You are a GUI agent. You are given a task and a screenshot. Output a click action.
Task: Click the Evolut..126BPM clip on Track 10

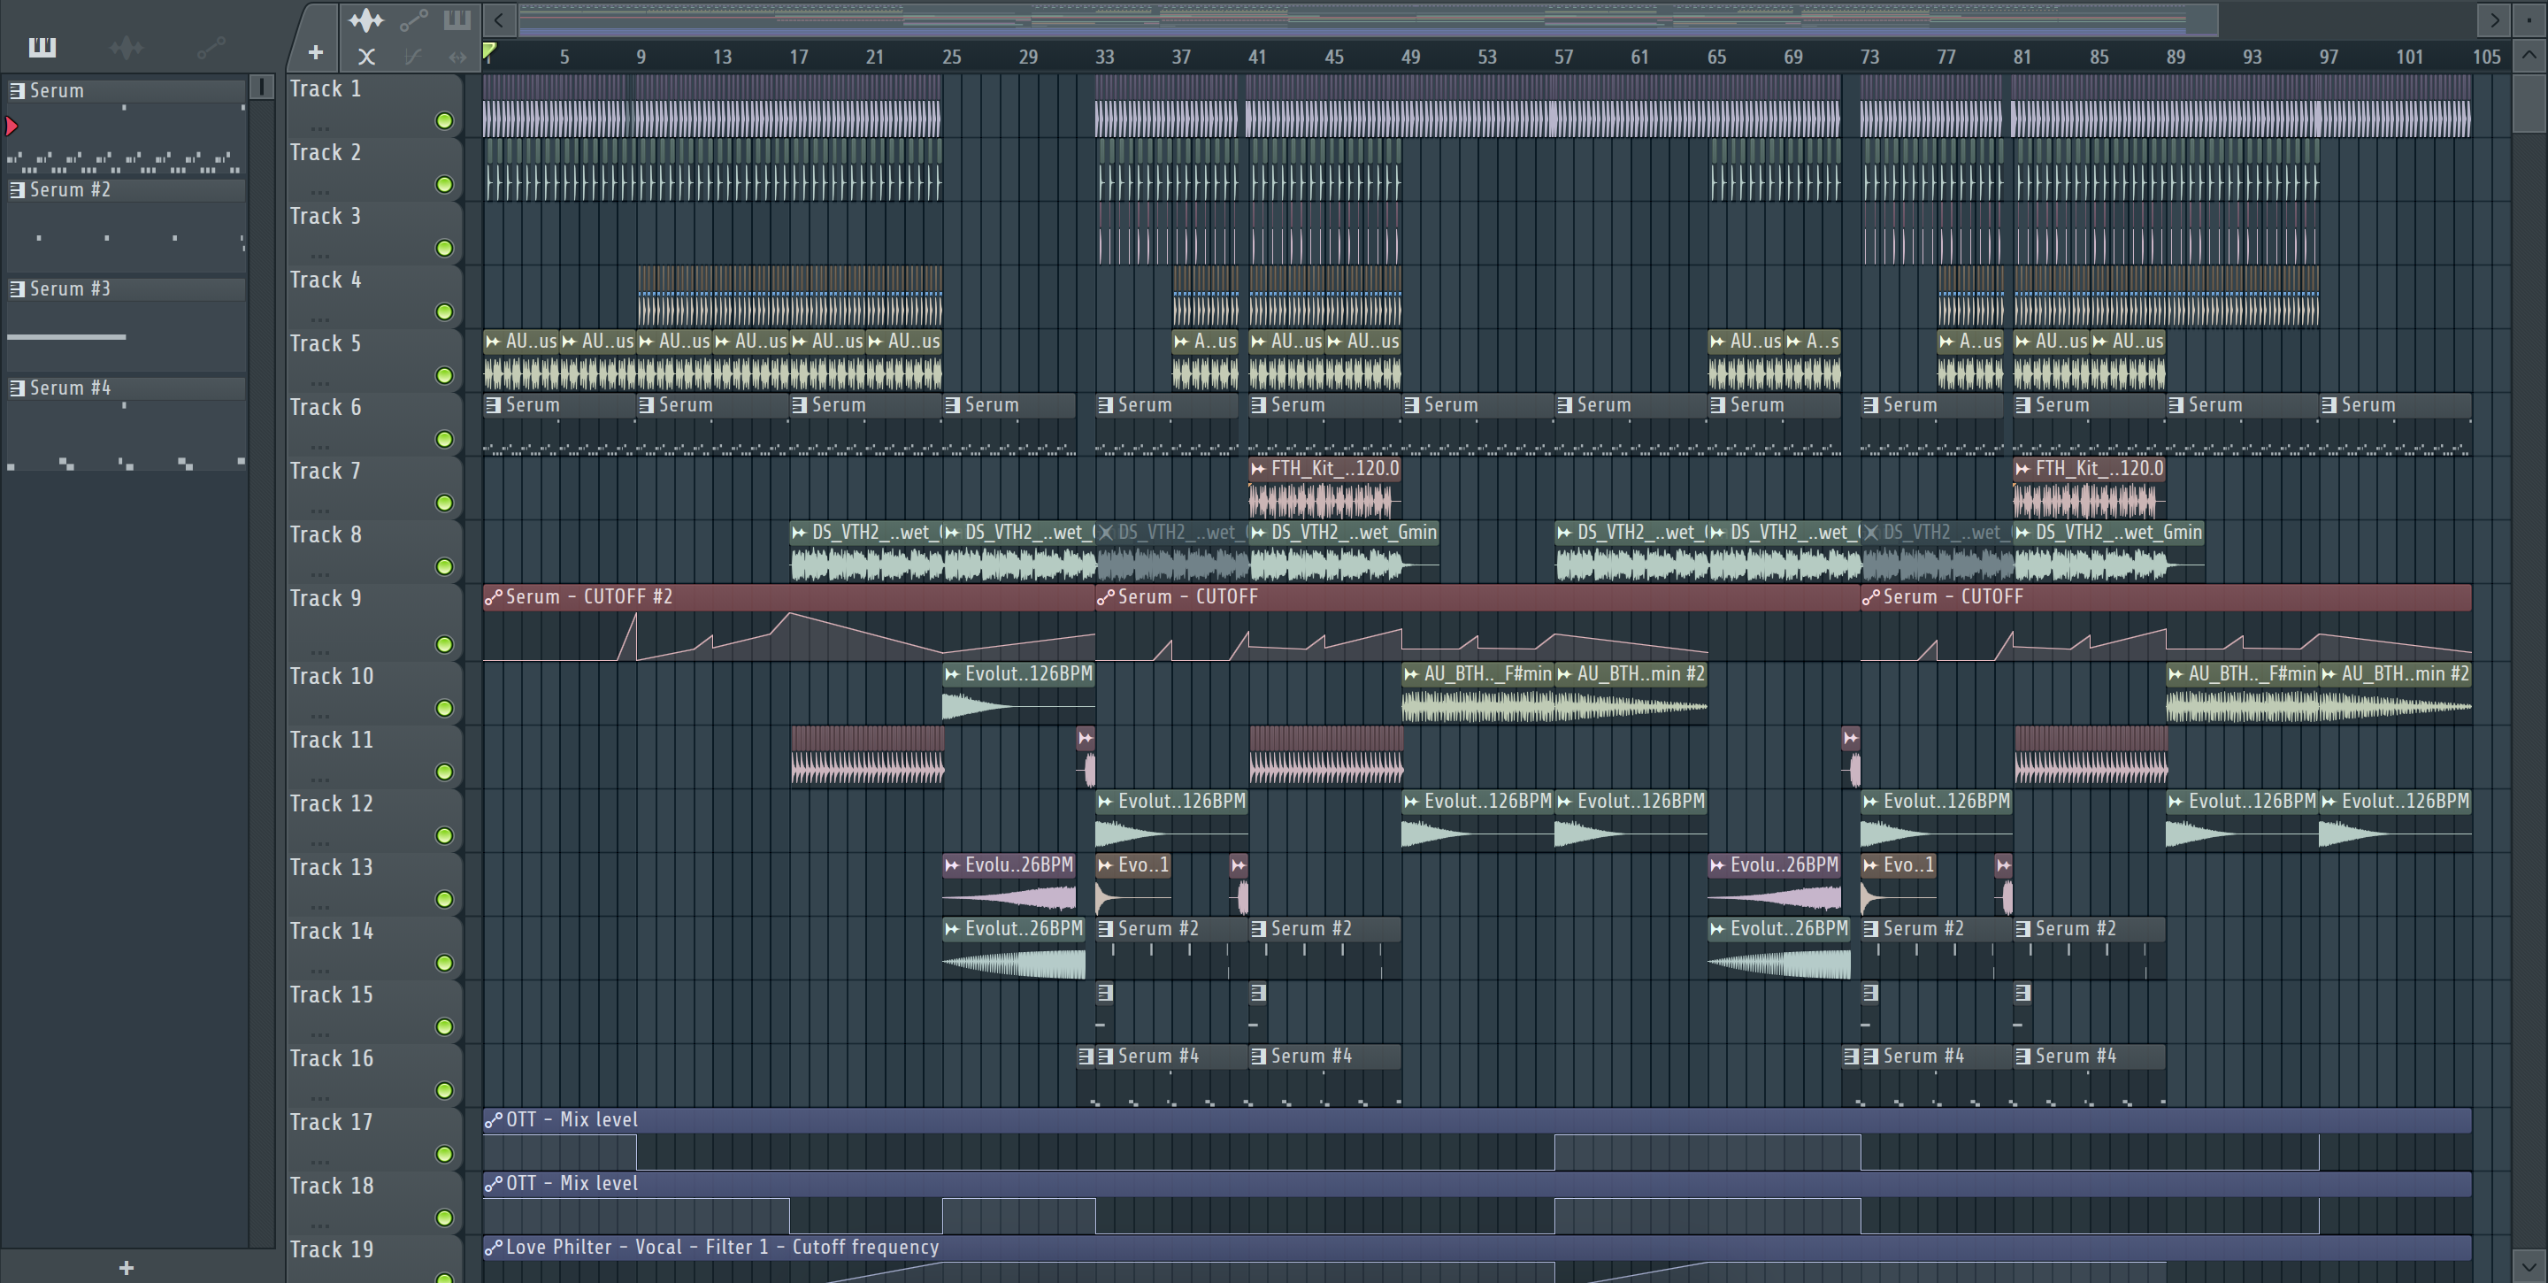[x=1019, y=693]
